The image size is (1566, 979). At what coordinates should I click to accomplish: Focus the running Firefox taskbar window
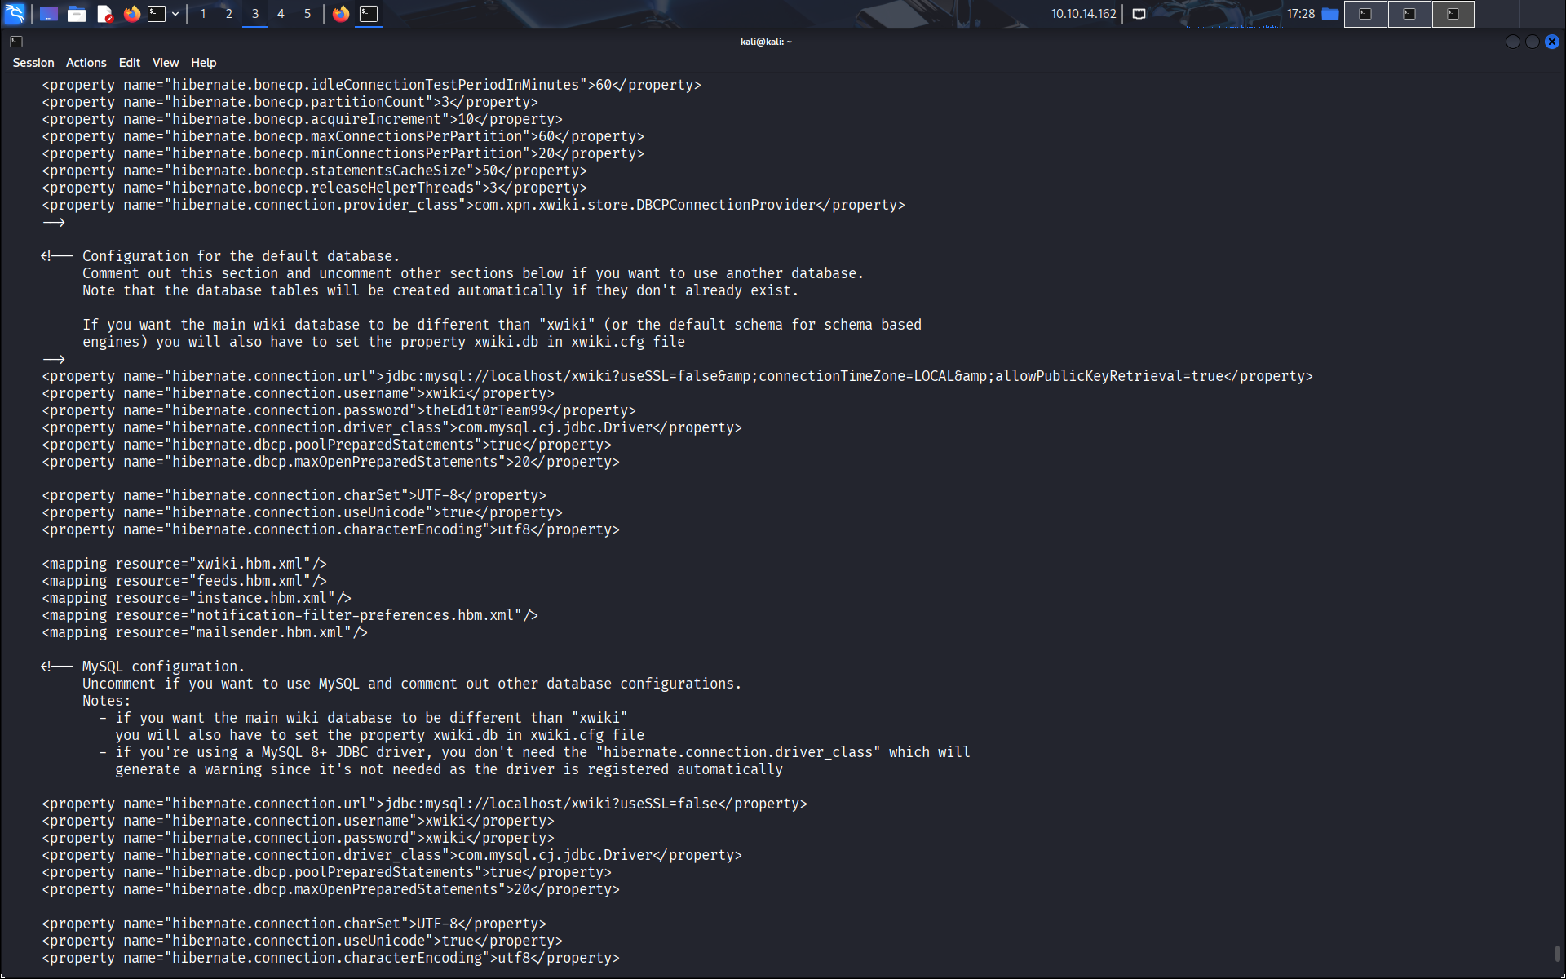(x=341, y=13)
